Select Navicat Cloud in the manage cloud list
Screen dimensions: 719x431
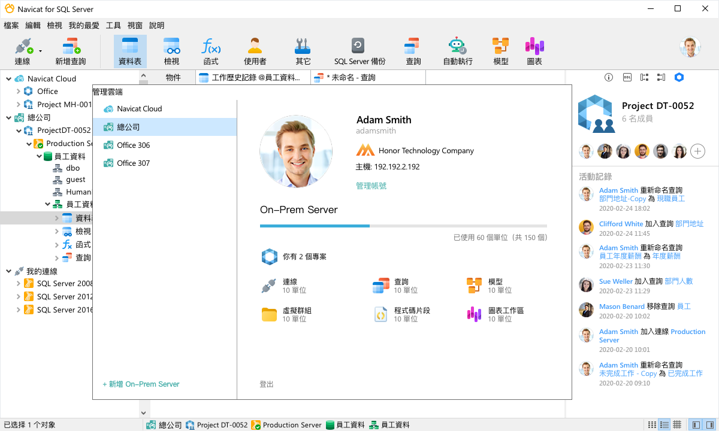tap(165, 109)
